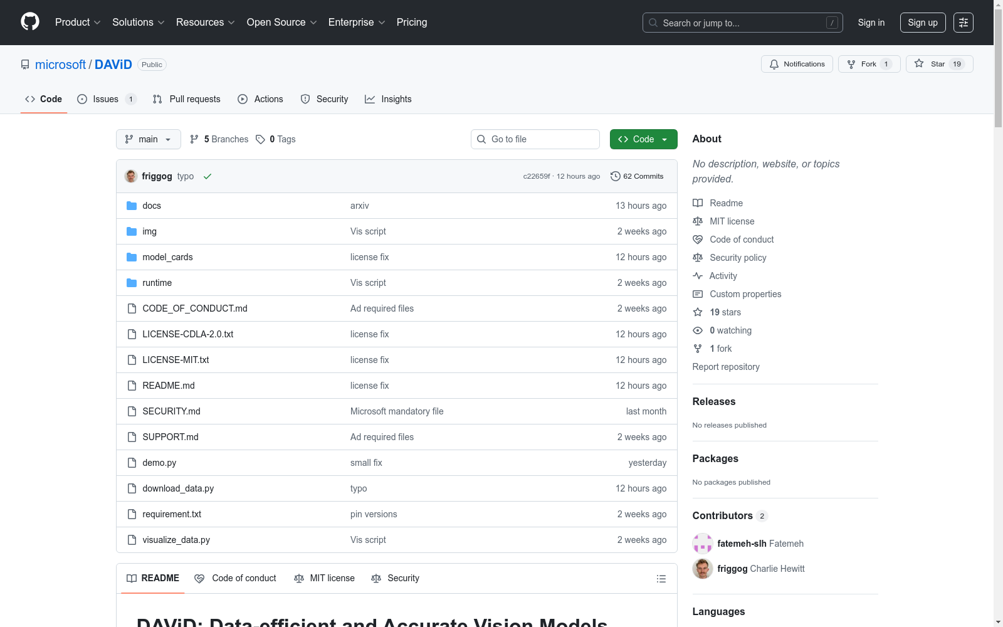Viewport: 1003px width, 627px height.
Task: Open the c22659f commit hash link
Action: [x=537, y=176]
